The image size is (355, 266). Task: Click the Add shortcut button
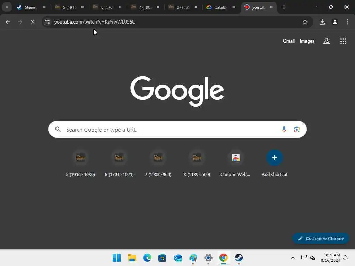pos(275,164)
